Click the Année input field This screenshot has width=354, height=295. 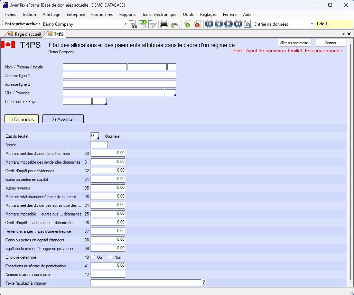tap(99, 145)
